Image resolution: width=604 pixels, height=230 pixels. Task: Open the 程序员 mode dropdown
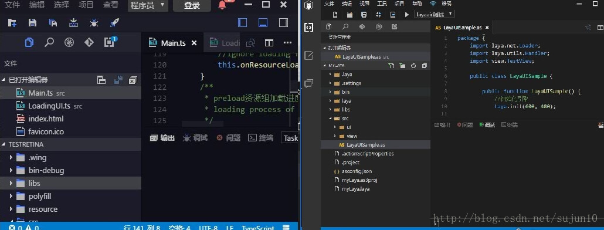(x=148, y=5)
